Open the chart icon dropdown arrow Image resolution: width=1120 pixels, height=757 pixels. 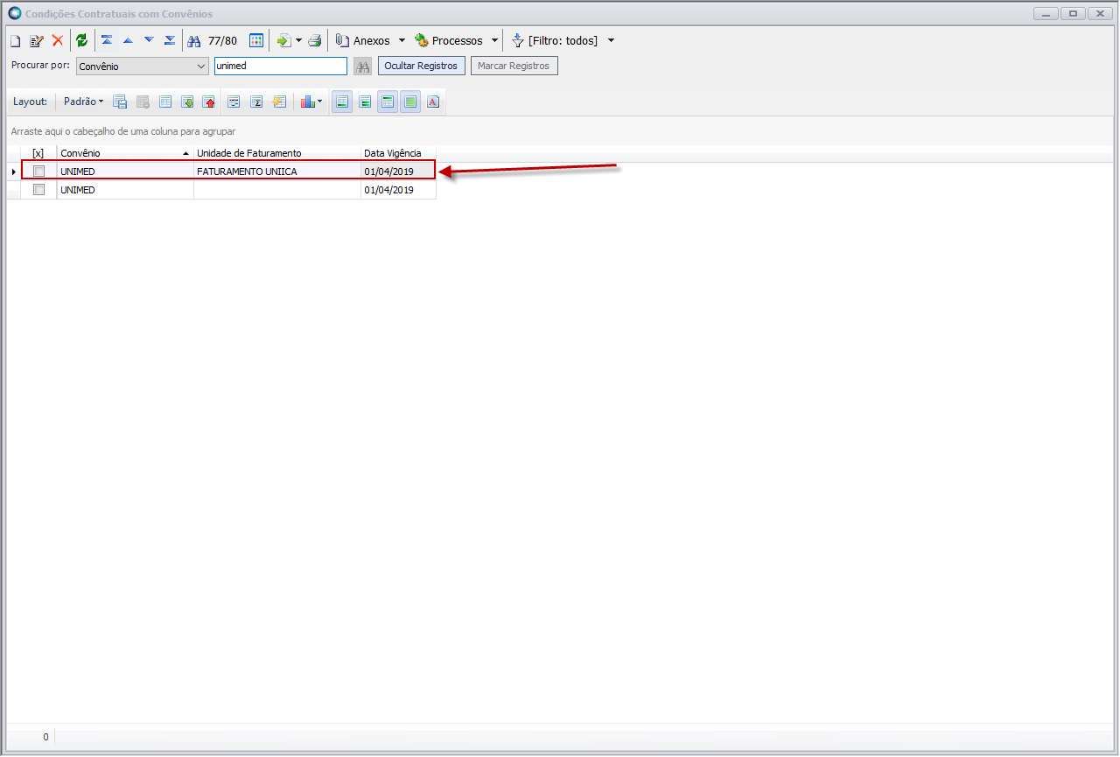319,102
